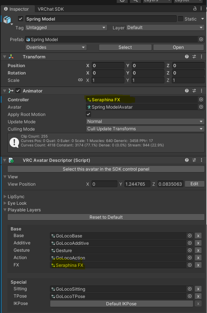Screen dimensions: 207x313
Task: Click Reset to Default button
Action: coord(106,217)
